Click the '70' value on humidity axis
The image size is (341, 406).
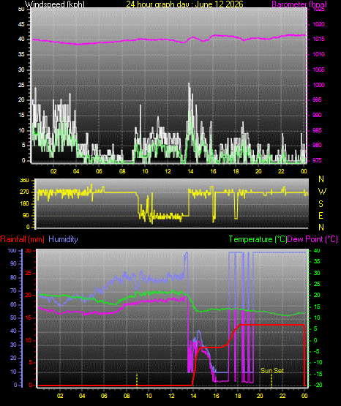point(13,290)
